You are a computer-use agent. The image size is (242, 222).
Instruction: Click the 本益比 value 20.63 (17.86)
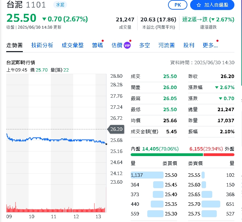158,20
